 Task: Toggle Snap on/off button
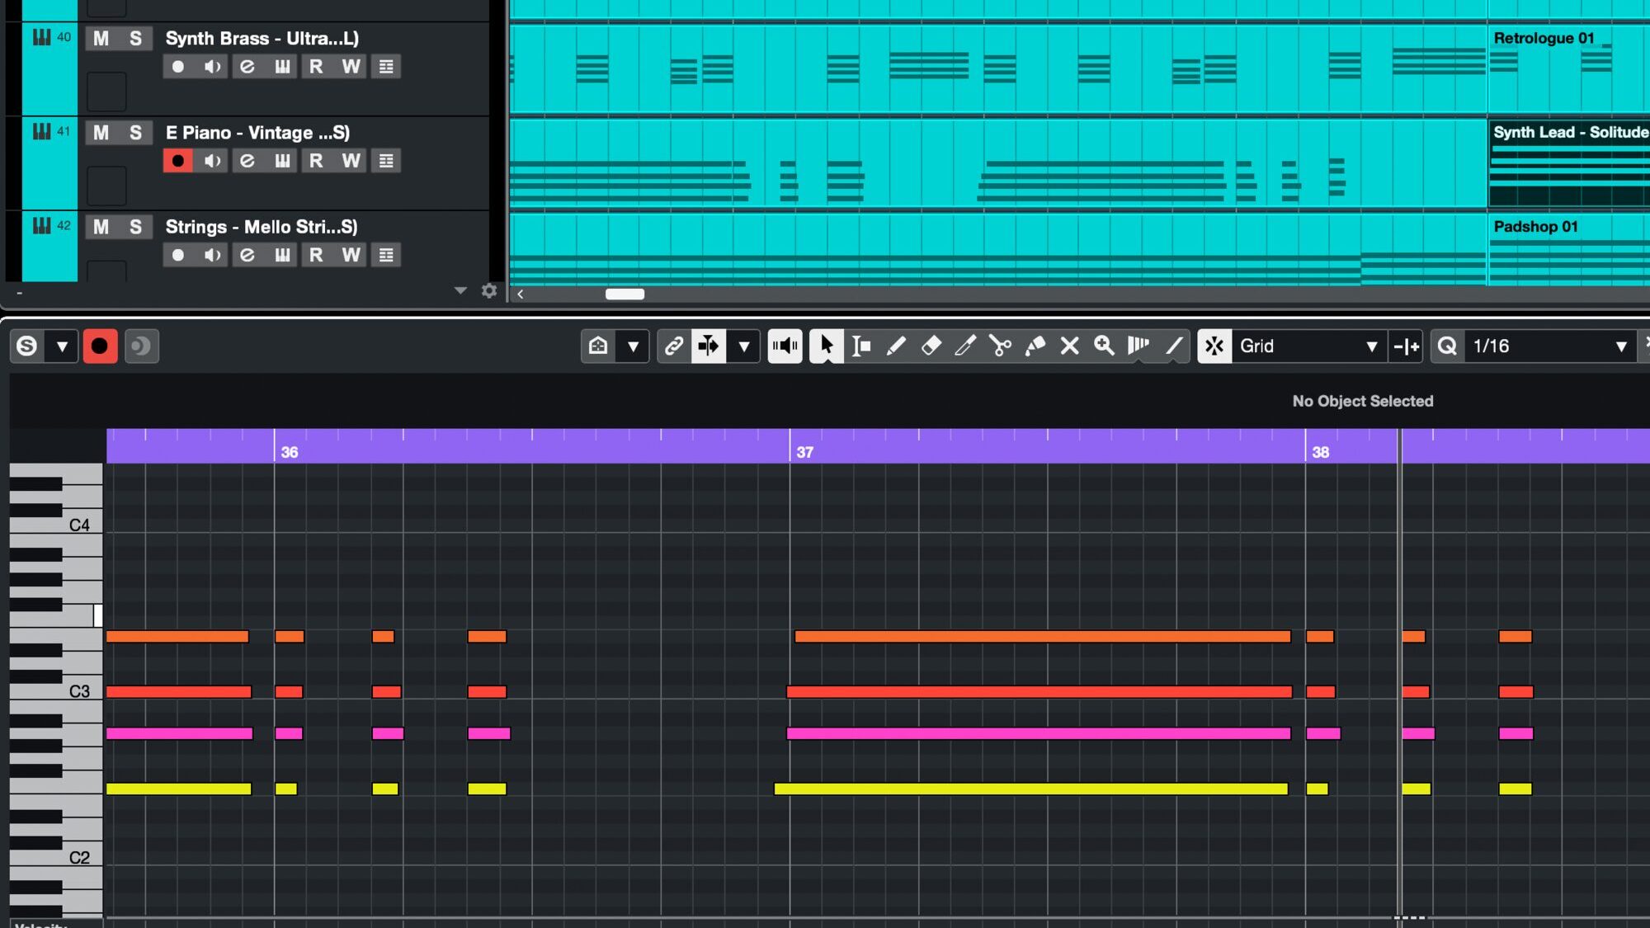1214,346
